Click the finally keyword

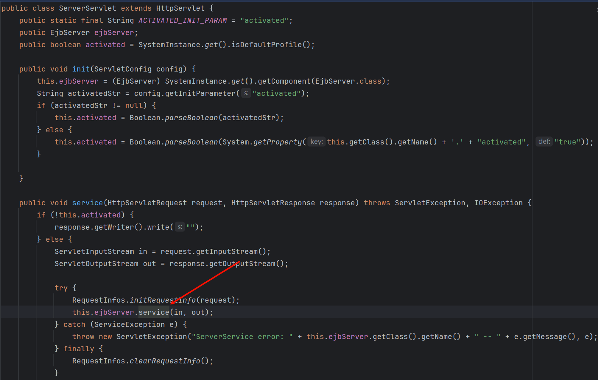[78, 349]
